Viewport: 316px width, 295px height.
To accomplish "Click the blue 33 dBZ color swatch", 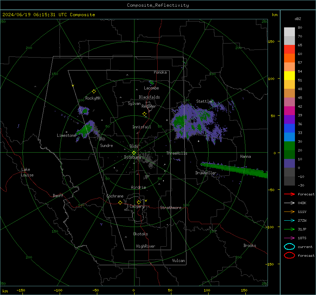I will 289,128.
